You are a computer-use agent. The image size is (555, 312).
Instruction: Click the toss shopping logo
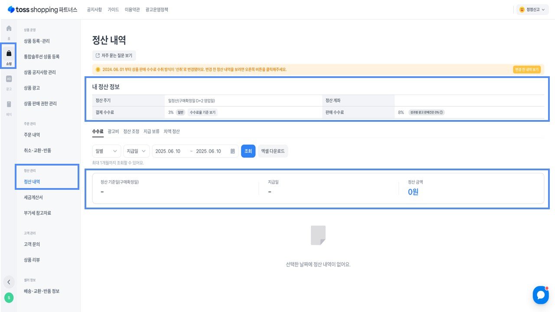(42, 10)
